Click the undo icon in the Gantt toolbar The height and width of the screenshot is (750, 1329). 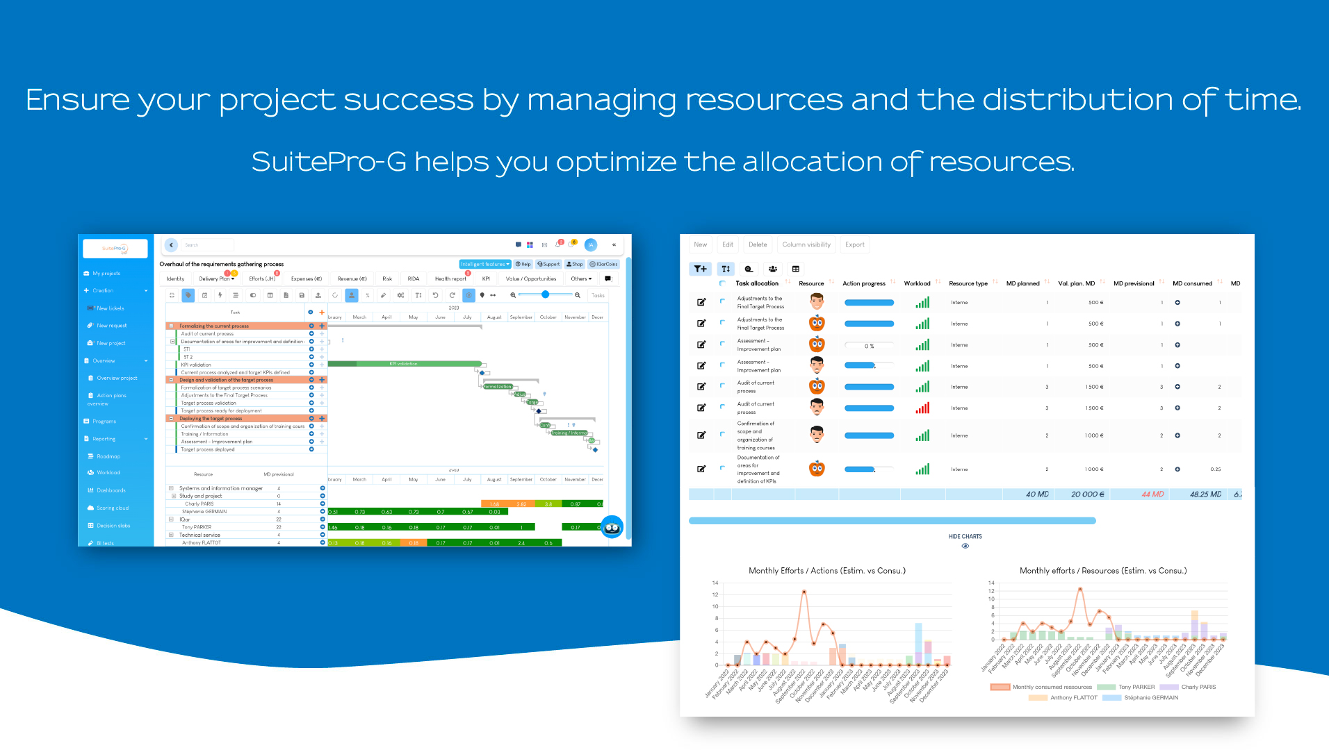435,295
